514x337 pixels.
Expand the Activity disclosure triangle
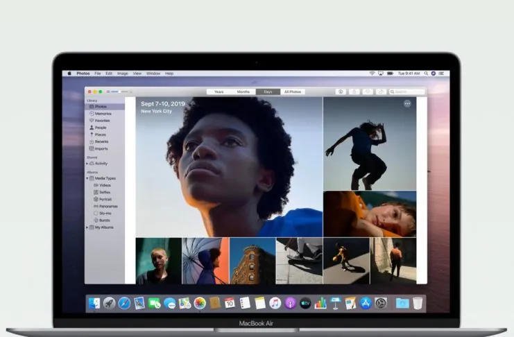87,164
